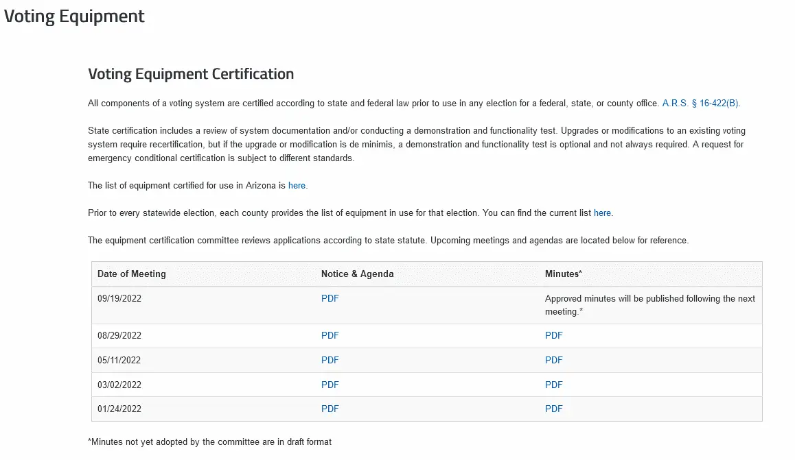Click the 'Voting Equipment' page title
Screen dimensions: 795x460
pos(74,16)
